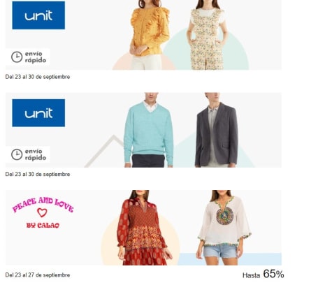
Task: Open the floral jumpsuit model image
Action: [207, 35]
